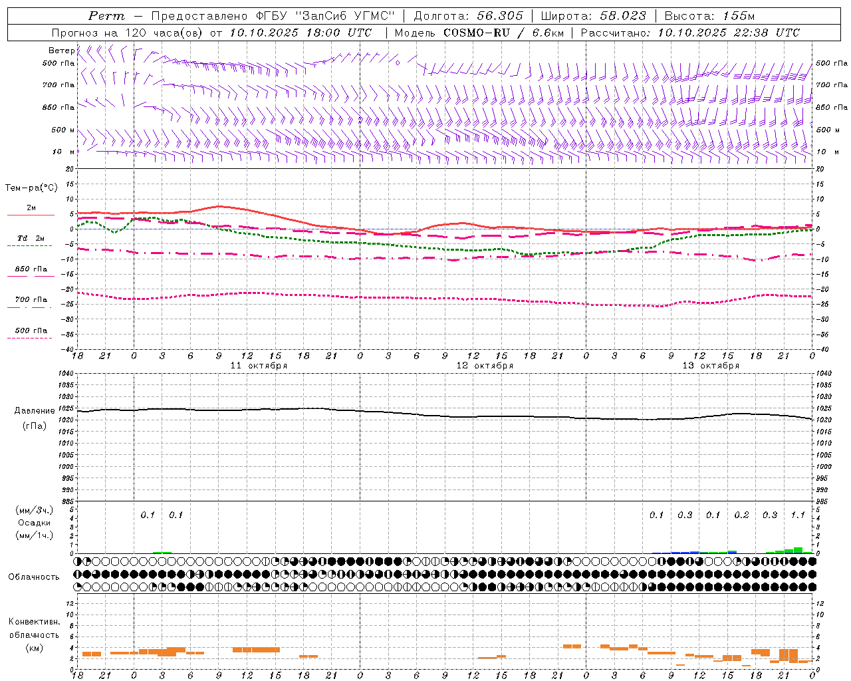Click the "(км)" convective height unit label
This screenshot has width=851, height=681.
coord(34,648)
